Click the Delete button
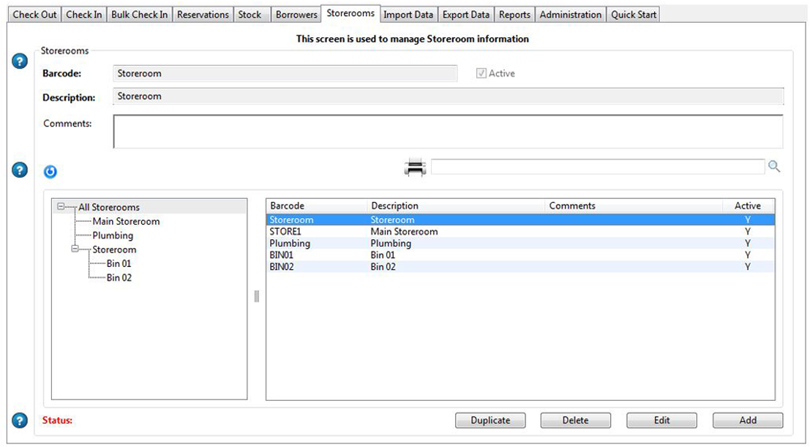This screenshot has width=810, height=447. tap(575, 421)
